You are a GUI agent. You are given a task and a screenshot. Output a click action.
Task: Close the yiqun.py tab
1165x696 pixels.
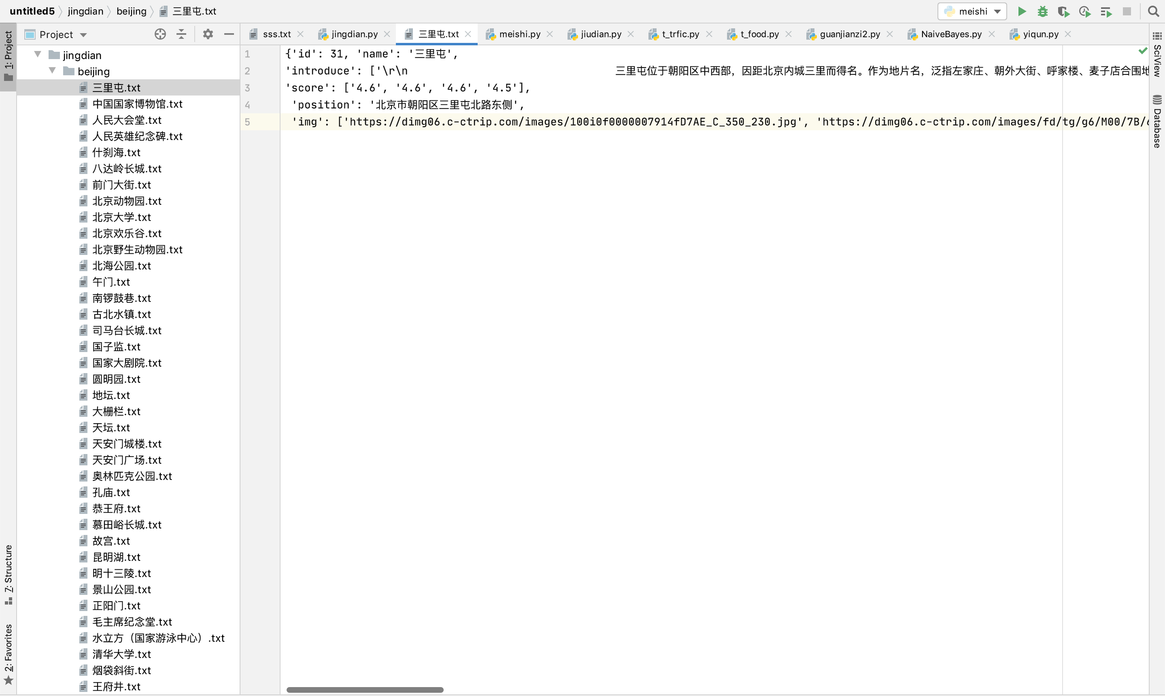[1068, 34]
